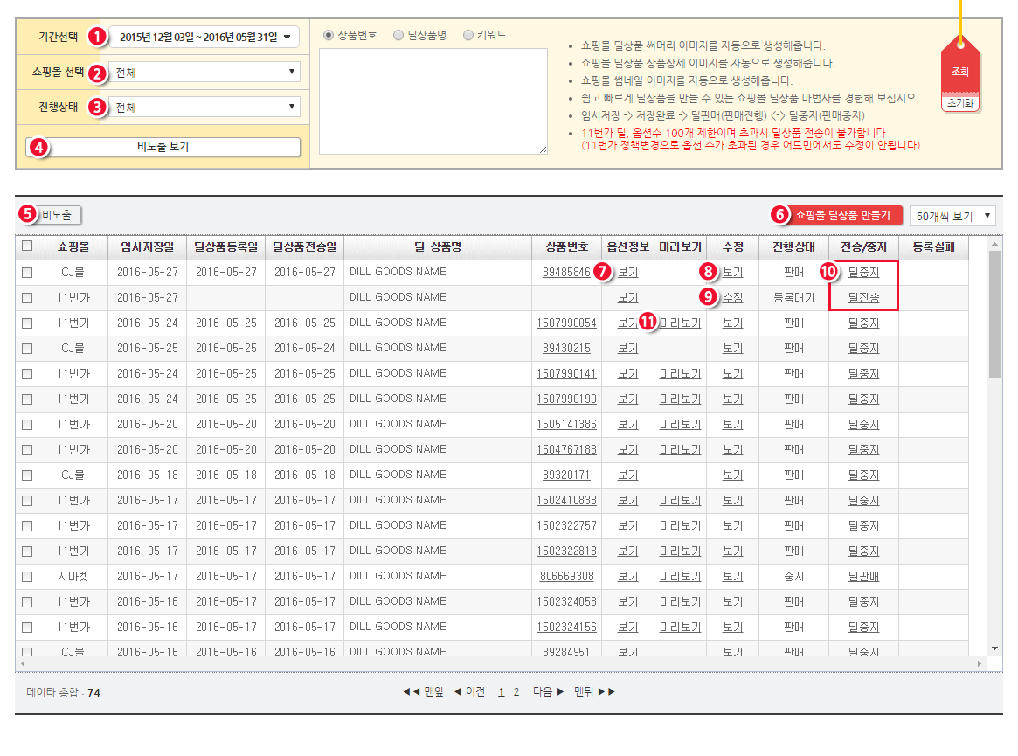Click the 중지 status in 지마켓 row
The width and height of the screenshot is (1018, 756).
(x=794, y=576)
